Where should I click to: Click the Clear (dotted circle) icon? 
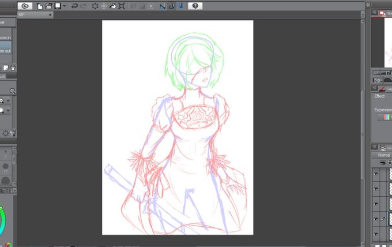click(95, 6)
